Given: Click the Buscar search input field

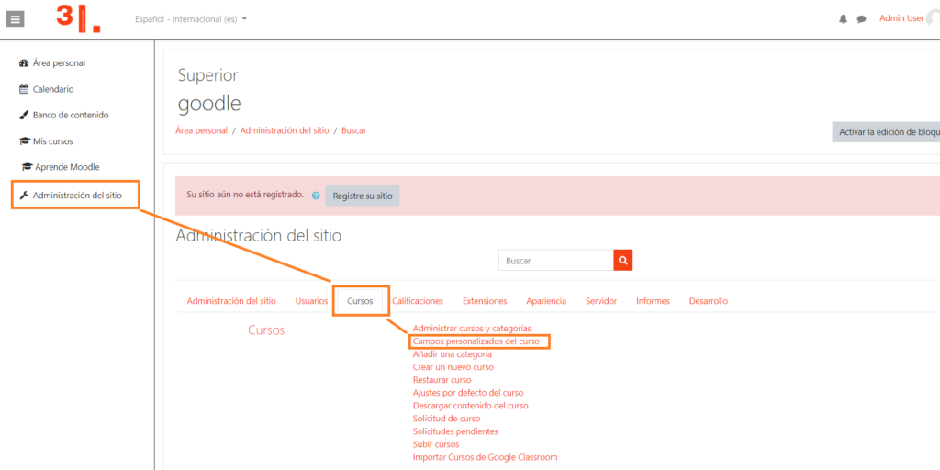Looking at the screenshot, I should [555, 261].
